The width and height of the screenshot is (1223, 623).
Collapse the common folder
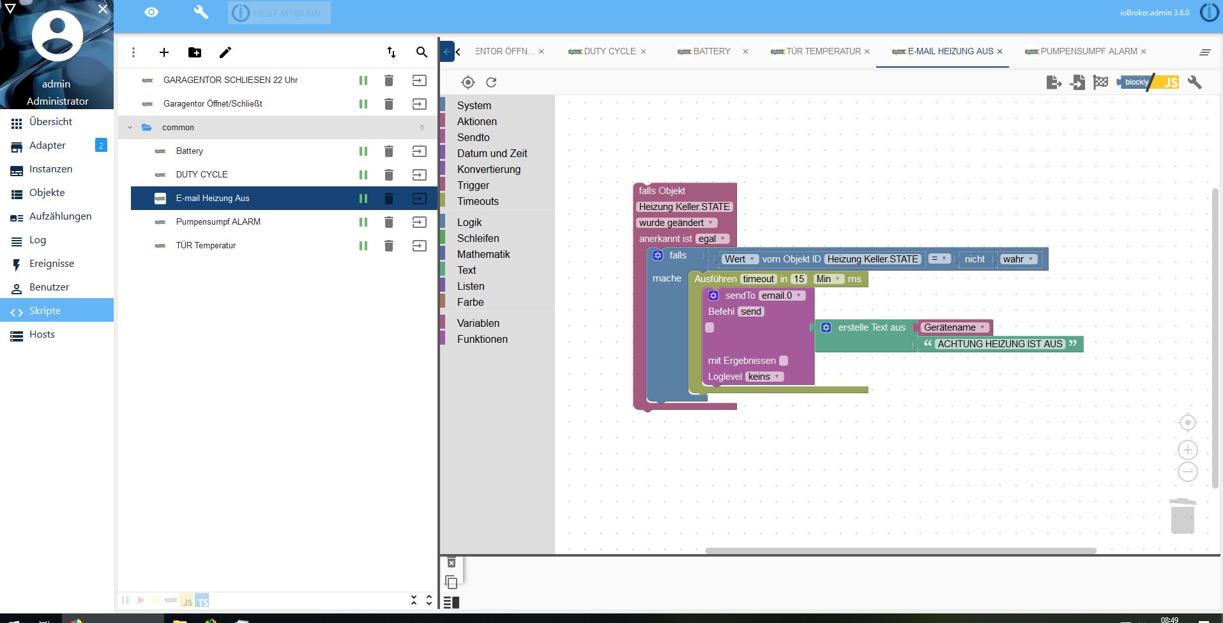click(130, 128)
